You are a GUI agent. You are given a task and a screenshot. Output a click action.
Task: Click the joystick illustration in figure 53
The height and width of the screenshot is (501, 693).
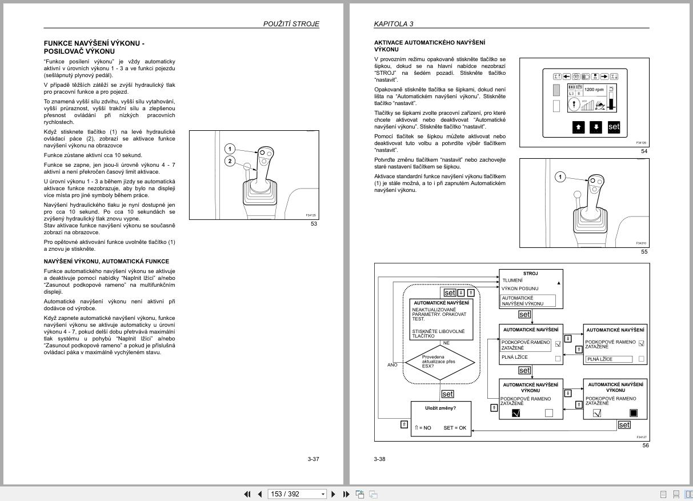coord(254,175)
